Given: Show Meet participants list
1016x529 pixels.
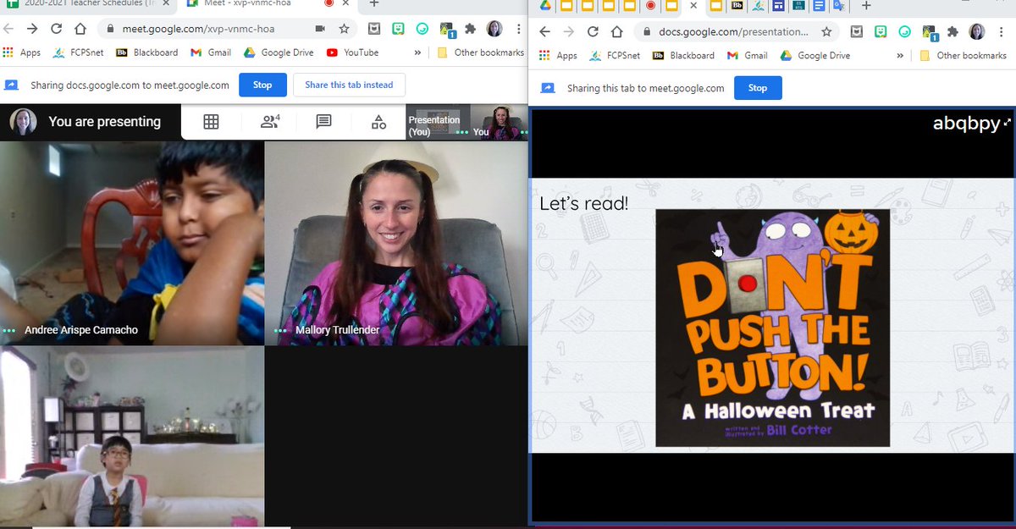Looking at the screenshot, I should click(x=270, y=122).
